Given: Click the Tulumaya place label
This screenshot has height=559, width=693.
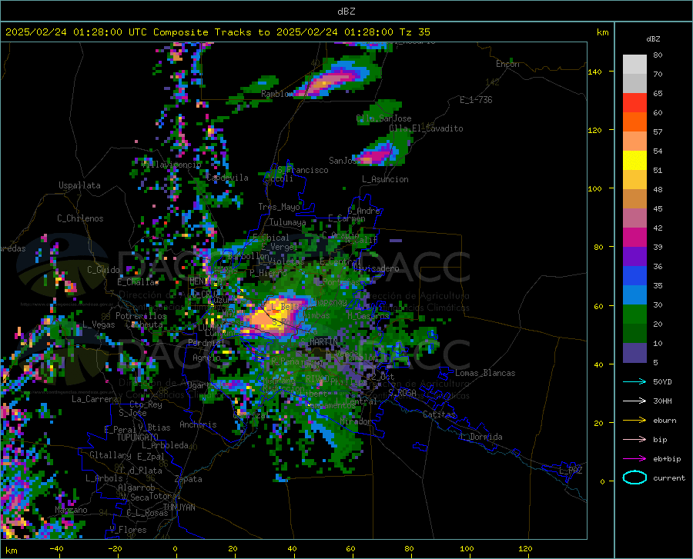Looking at the screenshot, I should [287, 222].
